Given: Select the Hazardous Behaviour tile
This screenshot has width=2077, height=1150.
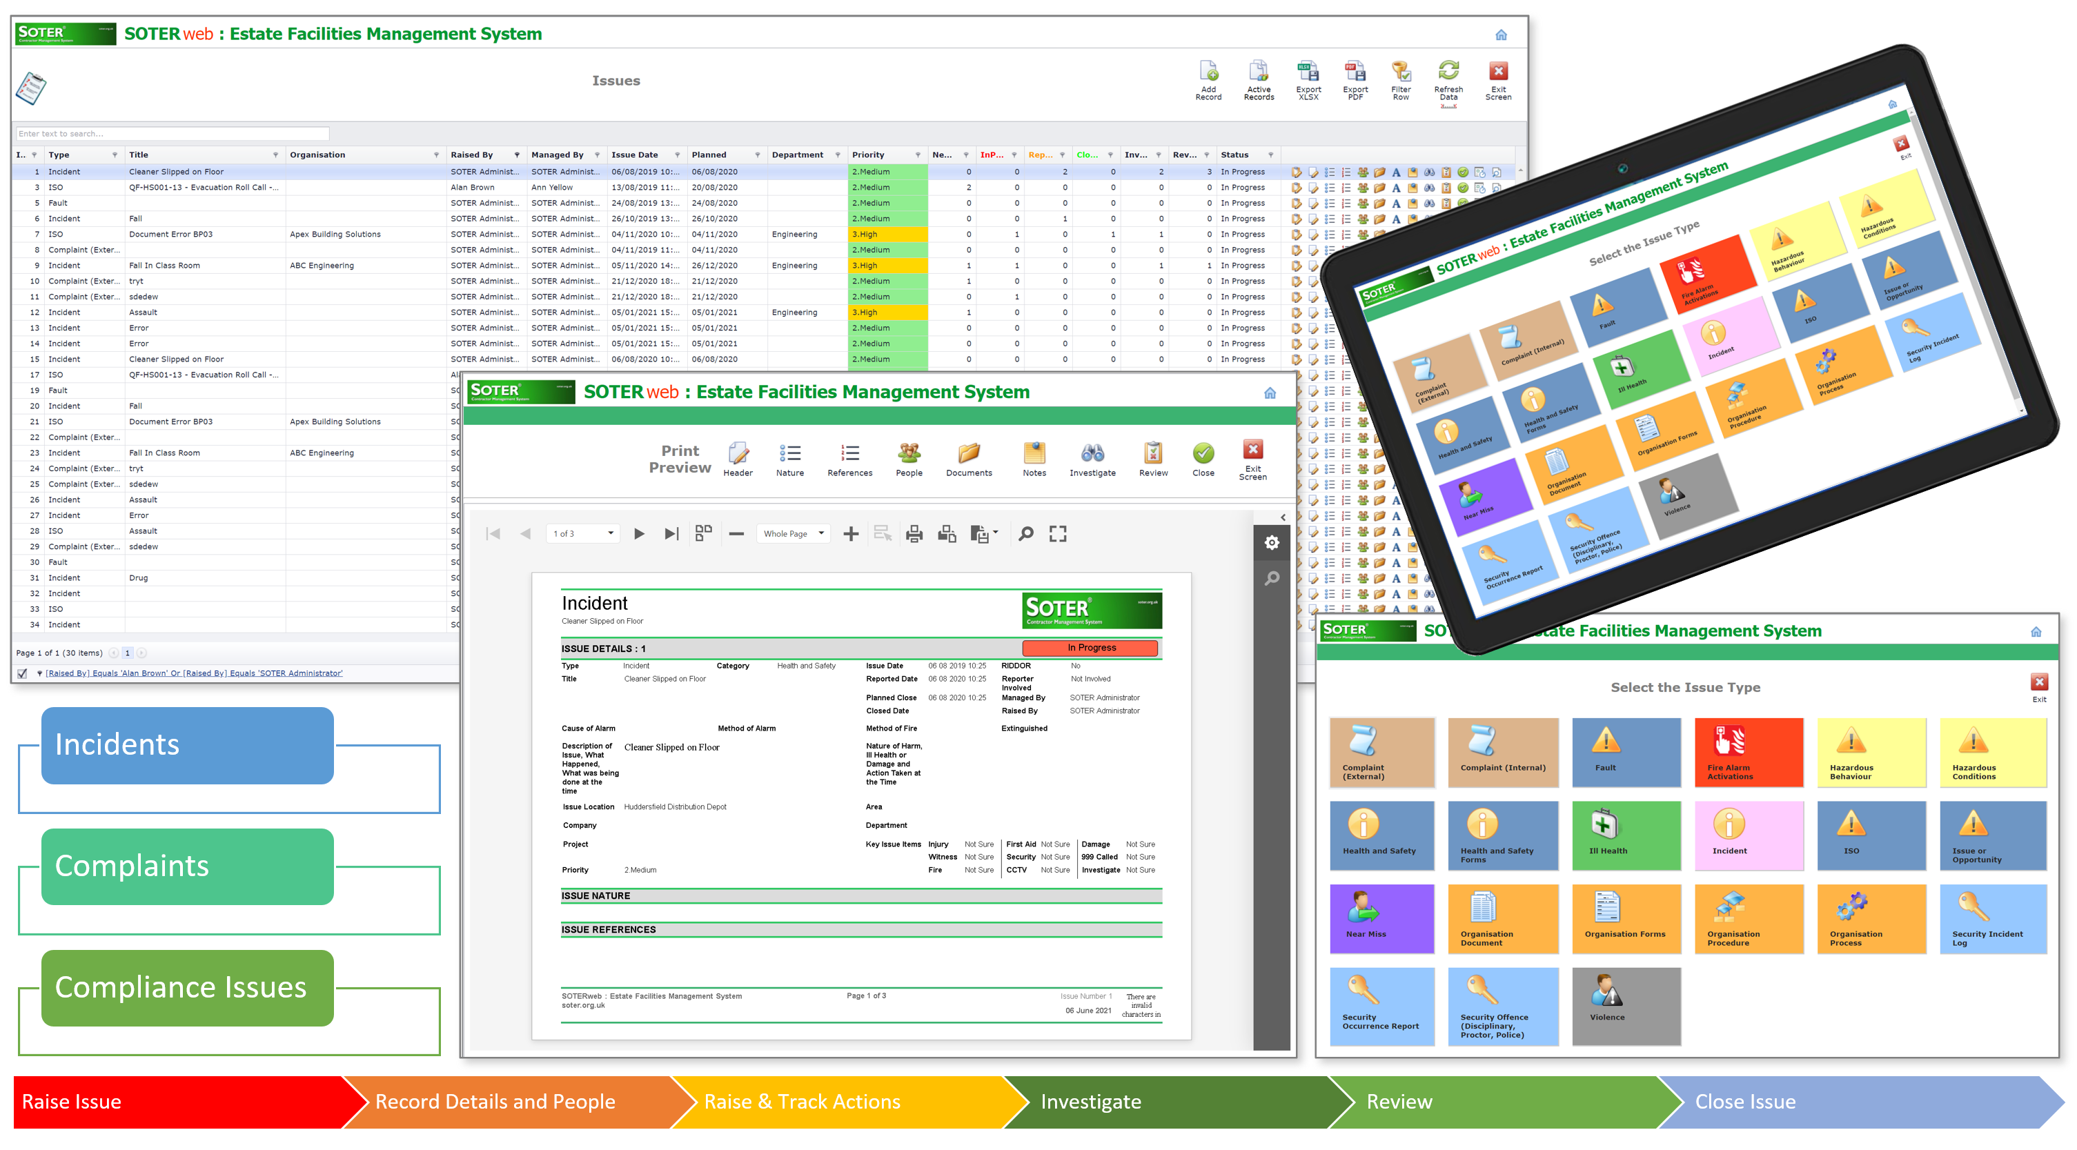Looking at the screenshot, I should tap(1871, 752).
